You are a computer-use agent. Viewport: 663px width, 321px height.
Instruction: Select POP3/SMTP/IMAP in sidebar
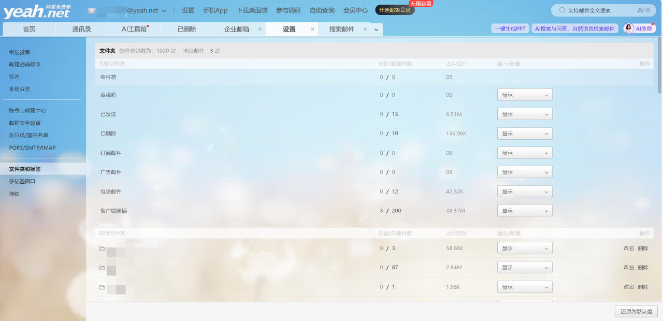coord(32,148)
